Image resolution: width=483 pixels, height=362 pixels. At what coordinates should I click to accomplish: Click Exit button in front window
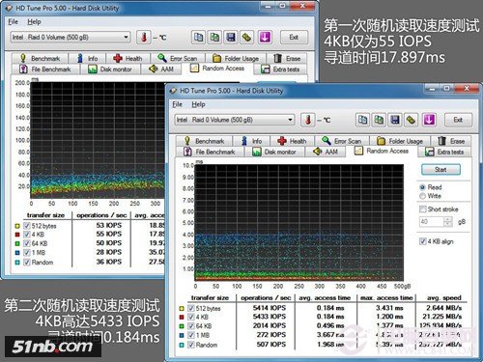[x=458, y=120]
